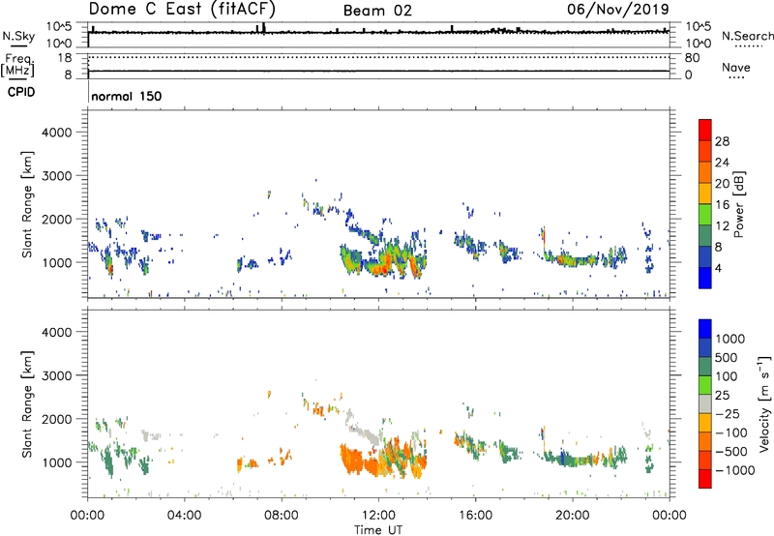Click the 'Dome C East (fitACF)' title
Viewport: 774px width, 536px height.
tap(182, 9)
